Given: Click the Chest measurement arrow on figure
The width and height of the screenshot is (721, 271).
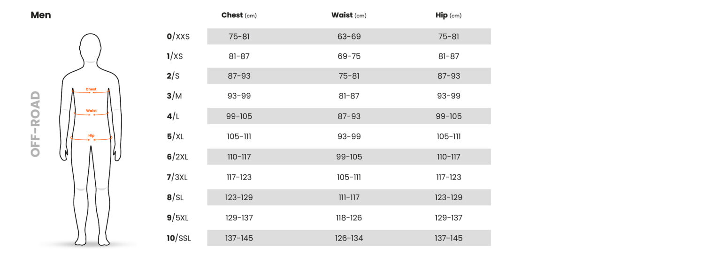Looking at the screenshot, I should click(91, 92).
